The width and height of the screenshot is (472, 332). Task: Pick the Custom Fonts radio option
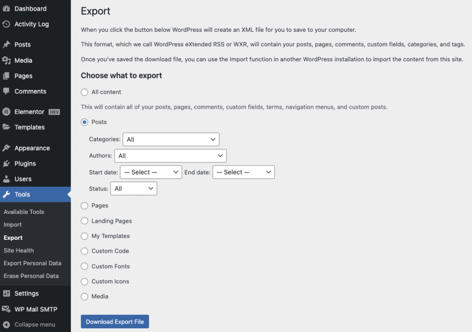84,267
